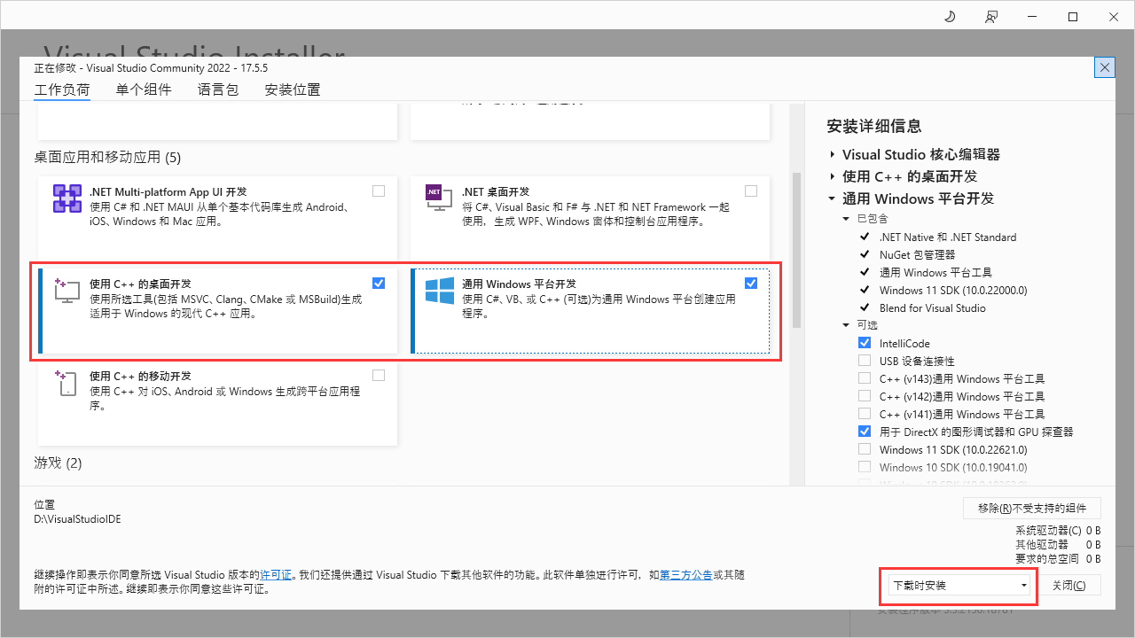Click the D:\VisualStudioIDE location path
The width and height of the screenshot is (1135, 638).
(x=77, y=519)
